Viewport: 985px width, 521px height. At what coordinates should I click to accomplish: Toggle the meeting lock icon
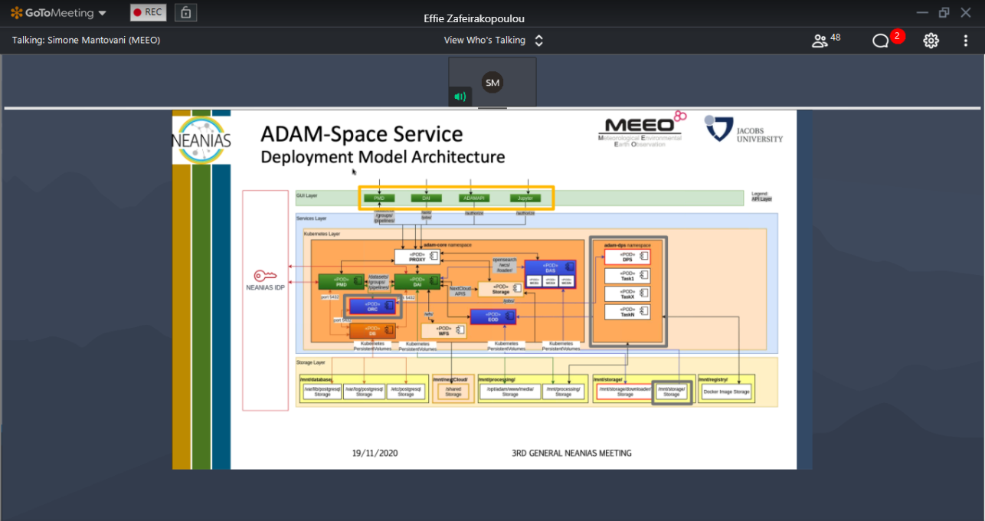[x=185, y=12]
